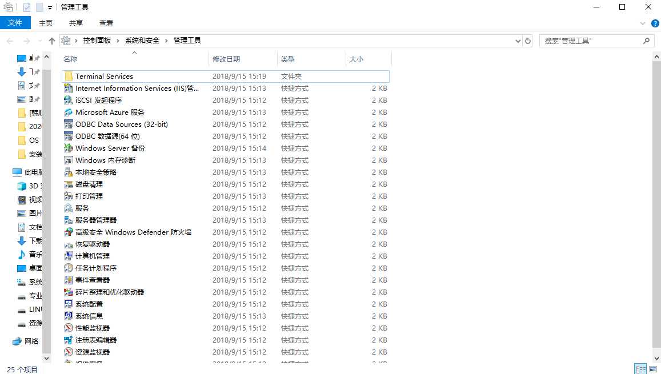This screenshot has height=374, width=661.
Task: Click the 服务 gear icon
Action: pos(69,208)
